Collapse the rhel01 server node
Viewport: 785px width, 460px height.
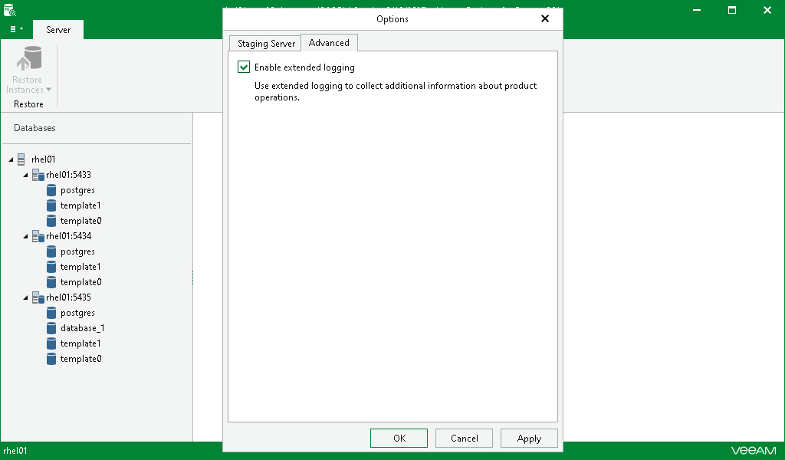10,159
